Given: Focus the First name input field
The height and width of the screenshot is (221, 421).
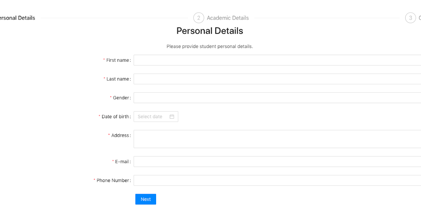Looking at the screenshot, I should 277,60.
